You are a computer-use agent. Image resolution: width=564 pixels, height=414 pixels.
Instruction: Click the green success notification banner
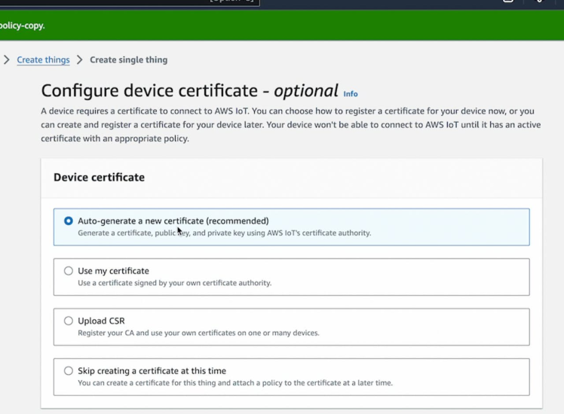tap(282, 25)
